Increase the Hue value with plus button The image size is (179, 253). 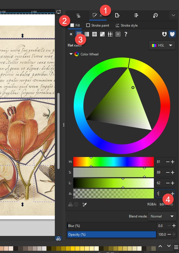click(173, 162)
